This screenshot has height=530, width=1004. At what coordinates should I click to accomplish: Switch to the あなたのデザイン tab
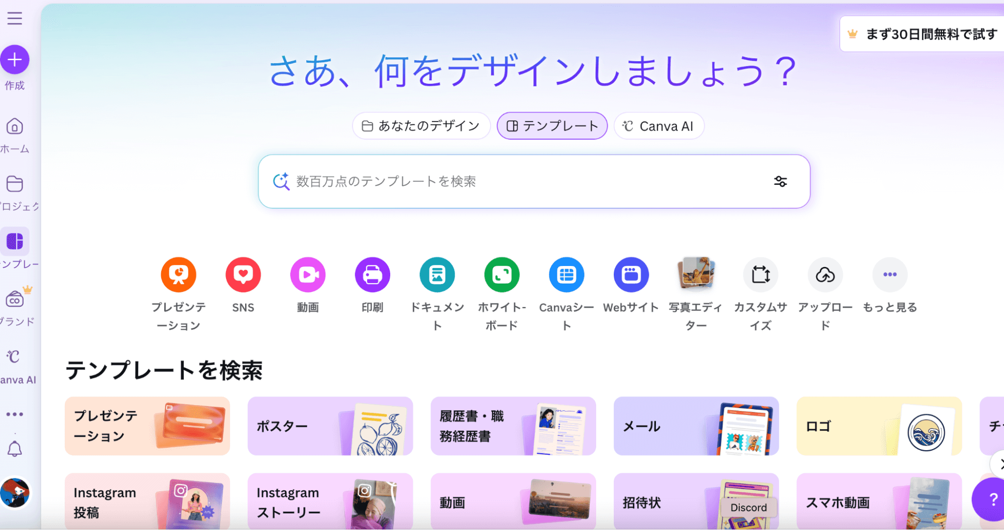(421, 126)
